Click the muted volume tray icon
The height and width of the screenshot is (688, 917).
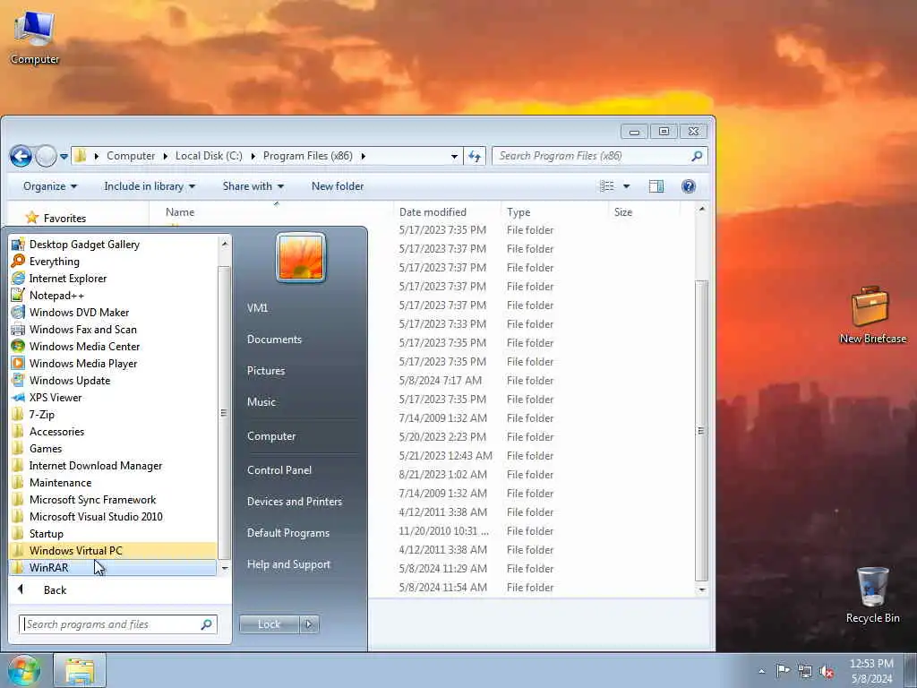(x=827, y=672)
